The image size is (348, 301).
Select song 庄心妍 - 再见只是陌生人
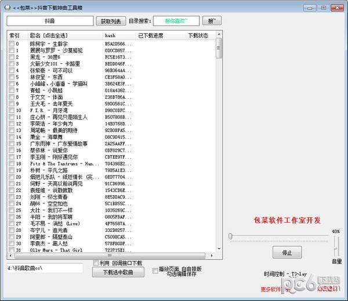click(59, 117)
